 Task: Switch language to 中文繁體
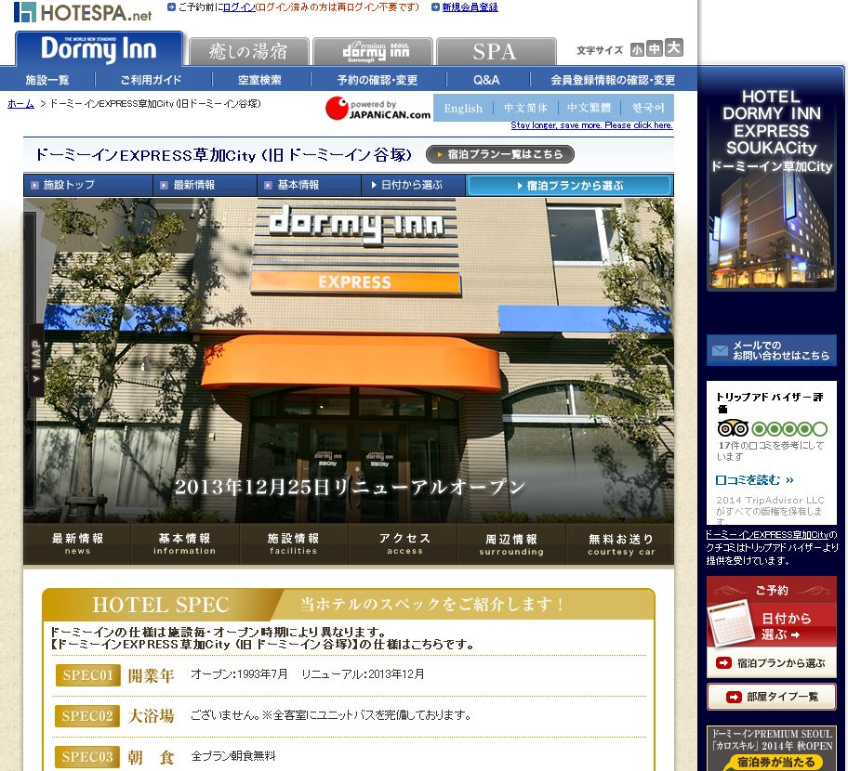coord(589,108)
